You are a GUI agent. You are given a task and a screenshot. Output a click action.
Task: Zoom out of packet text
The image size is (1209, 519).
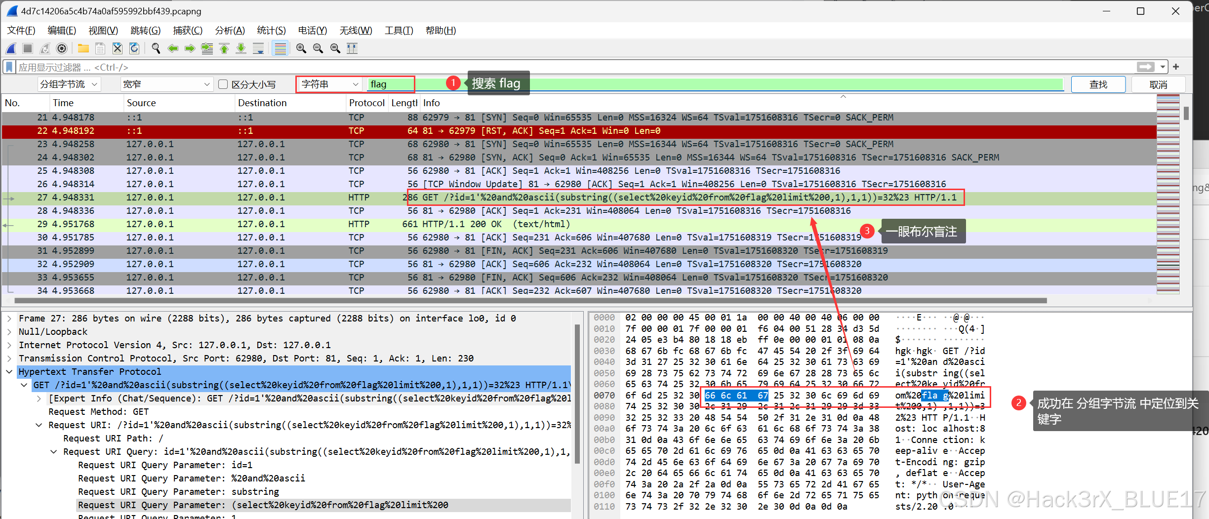(x=318, y=48)
